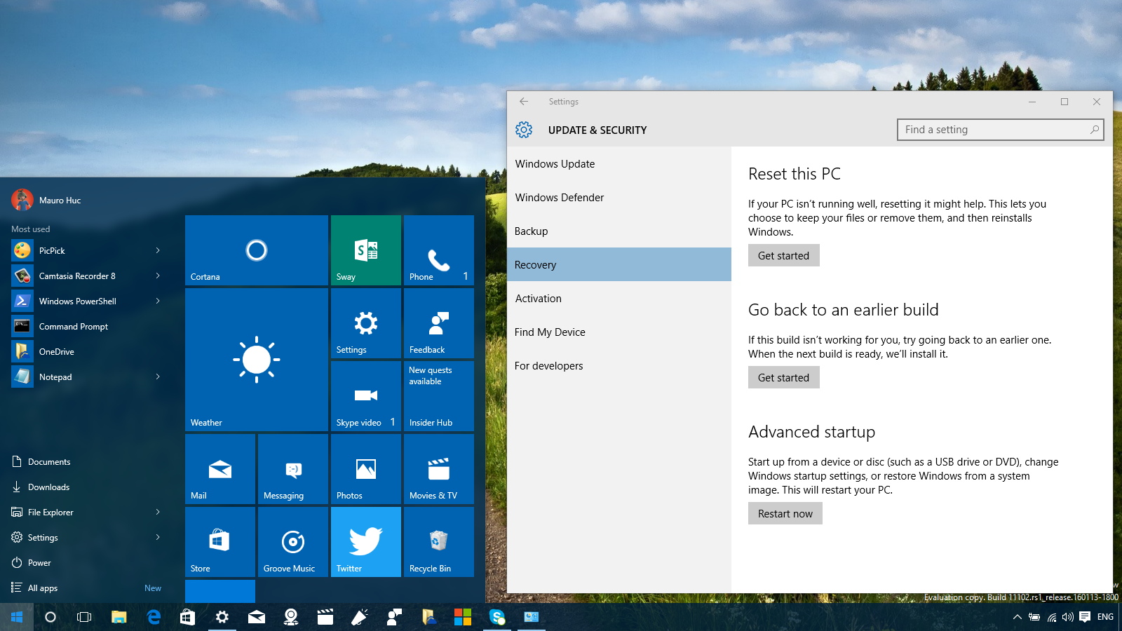Open Skype from the taskbar
The height and width of the screenshot is (631, 1122).
point(499,617)
